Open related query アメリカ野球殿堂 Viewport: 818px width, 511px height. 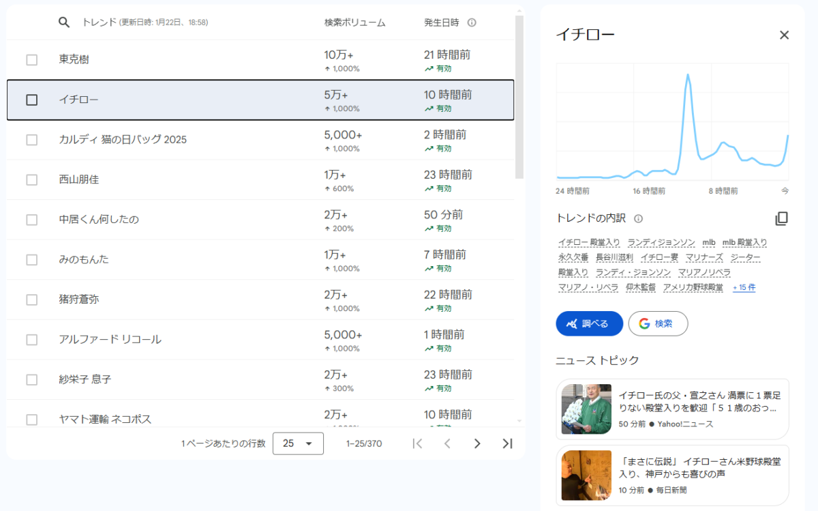(x=693, y=288)
